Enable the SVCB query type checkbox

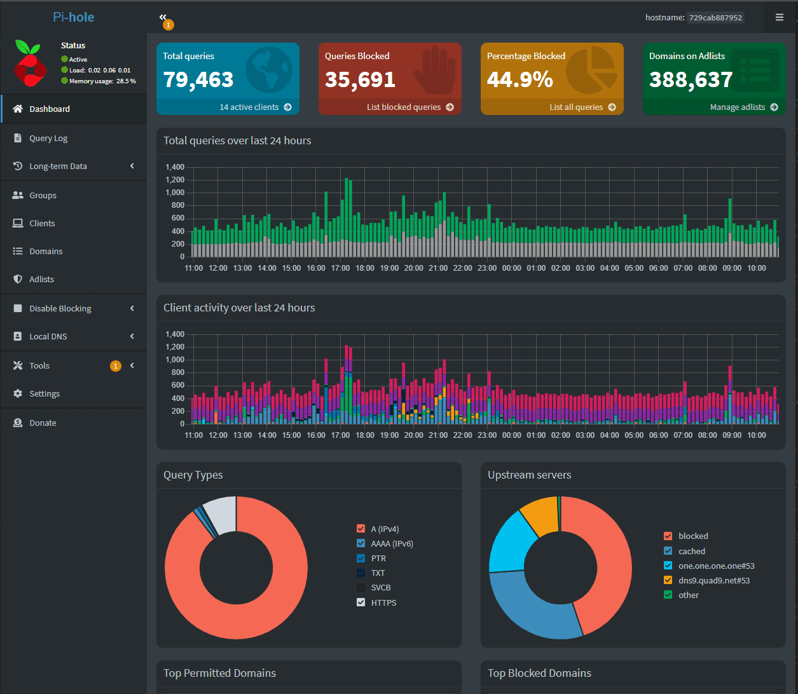click(361, 588)
